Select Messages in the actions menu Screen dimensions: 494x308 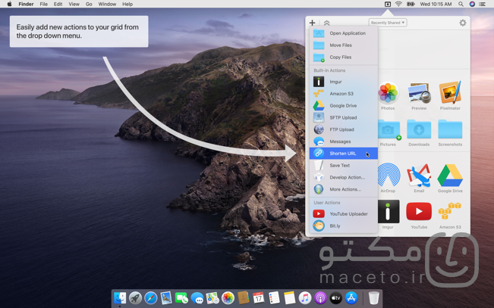point(344,141)
